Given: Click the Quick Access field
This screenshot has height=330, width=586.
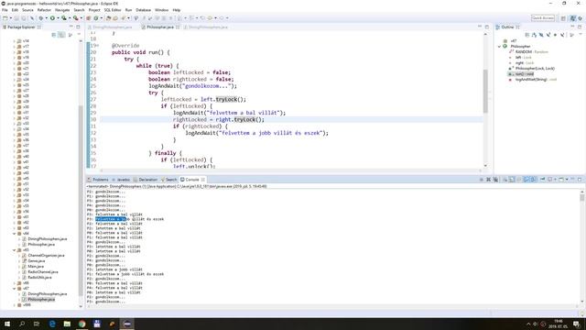Looking at the screenshot, I should (x=543, y=18).
